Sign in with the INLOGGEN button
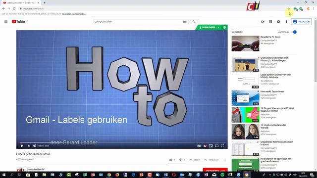317x178 pixels. point(301,22)
